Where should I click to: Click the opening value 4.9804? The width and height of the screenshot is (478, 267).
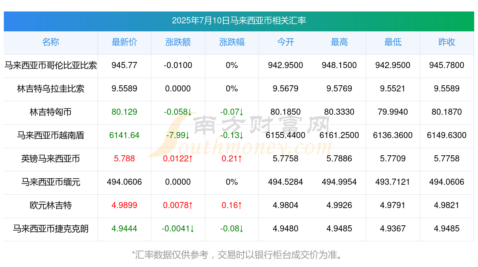pos(286,205)
